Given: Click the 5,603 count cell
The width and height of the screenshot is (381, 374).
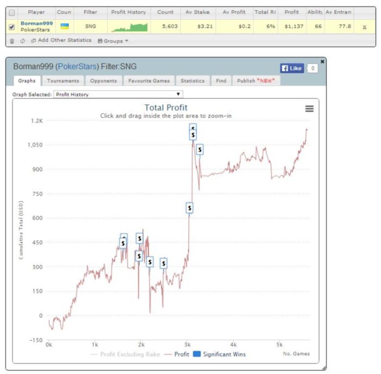Looking at the screenshot, I should pyautogui.click(x=165, y=26).
